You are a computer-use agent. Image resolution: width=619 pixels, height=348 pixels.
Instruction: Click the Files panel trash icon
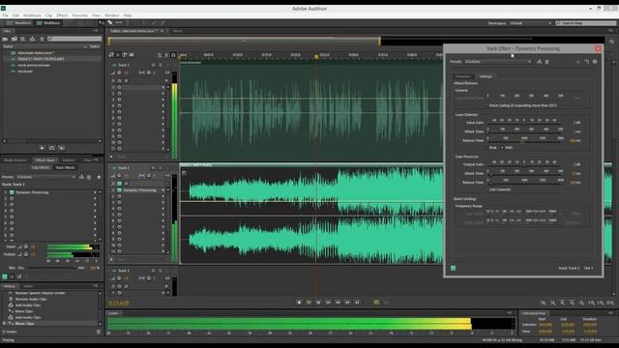tap(42, 39)
